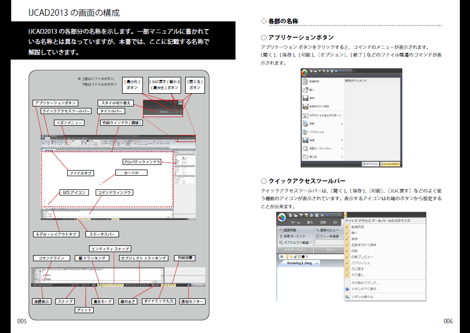The height and width of the screenshot is (333, 470).
Task: Switch to the 挿入 ribbon tab
Action: pyautogui.click(x=310, y=223)
